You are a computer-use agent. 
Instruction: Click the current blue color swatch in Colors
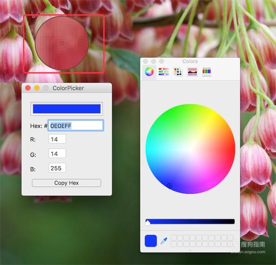pos(151,241)
